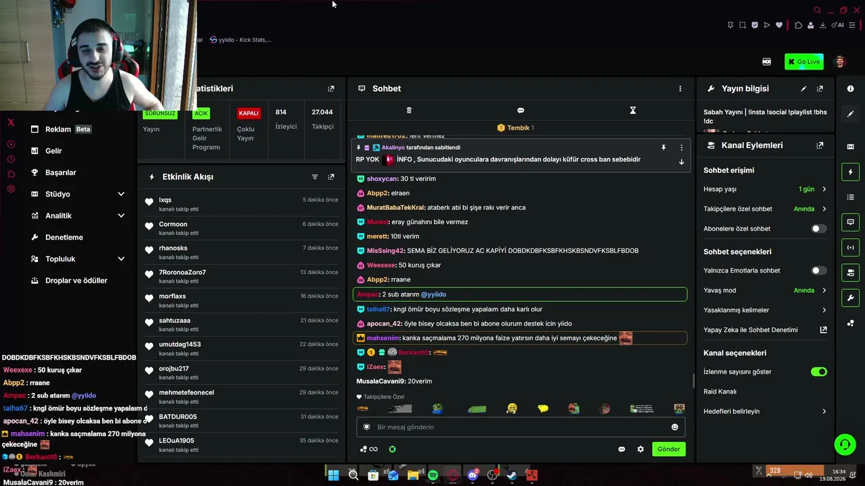
Task: Open the Hesap yaşı setting
Action: 765,189
